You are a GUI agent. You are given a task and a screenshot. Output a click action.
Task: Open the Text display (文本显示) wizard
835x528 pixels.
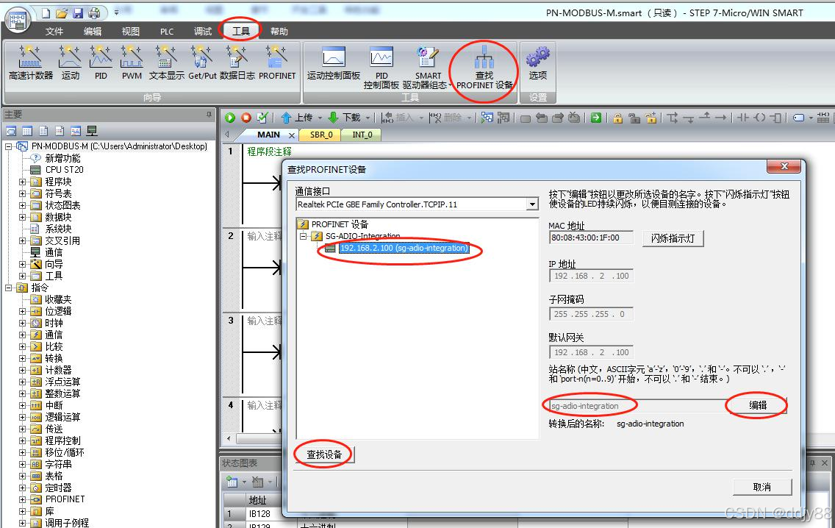[x=166, y=63]
